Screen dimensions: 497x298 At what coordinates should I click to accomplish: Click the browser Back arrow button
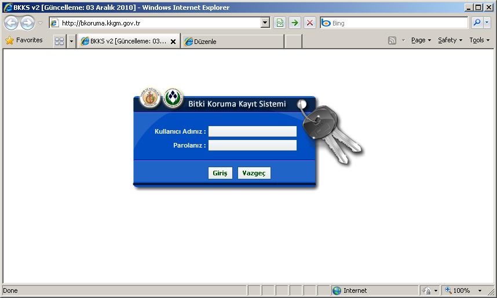12,23
